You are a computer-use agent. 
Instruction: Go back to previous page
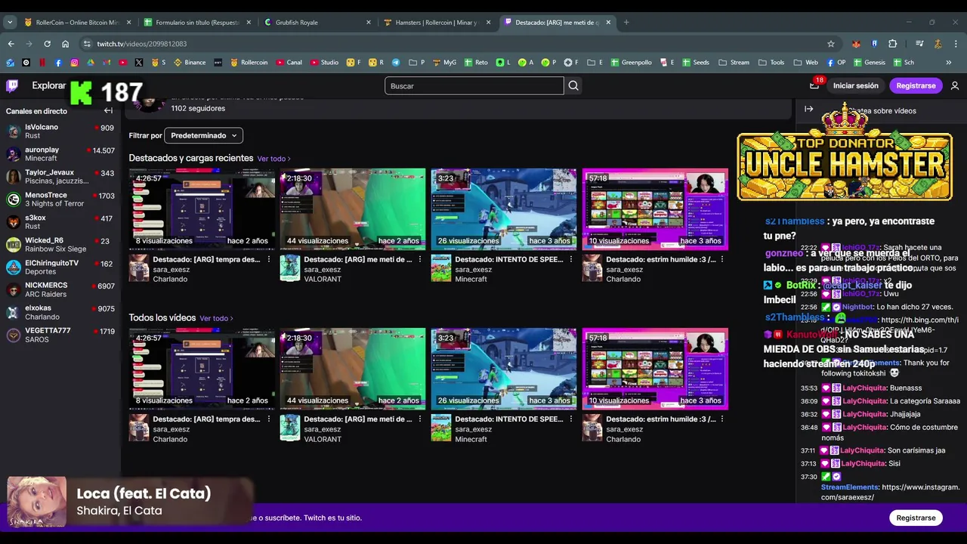[x=11, y=44]
